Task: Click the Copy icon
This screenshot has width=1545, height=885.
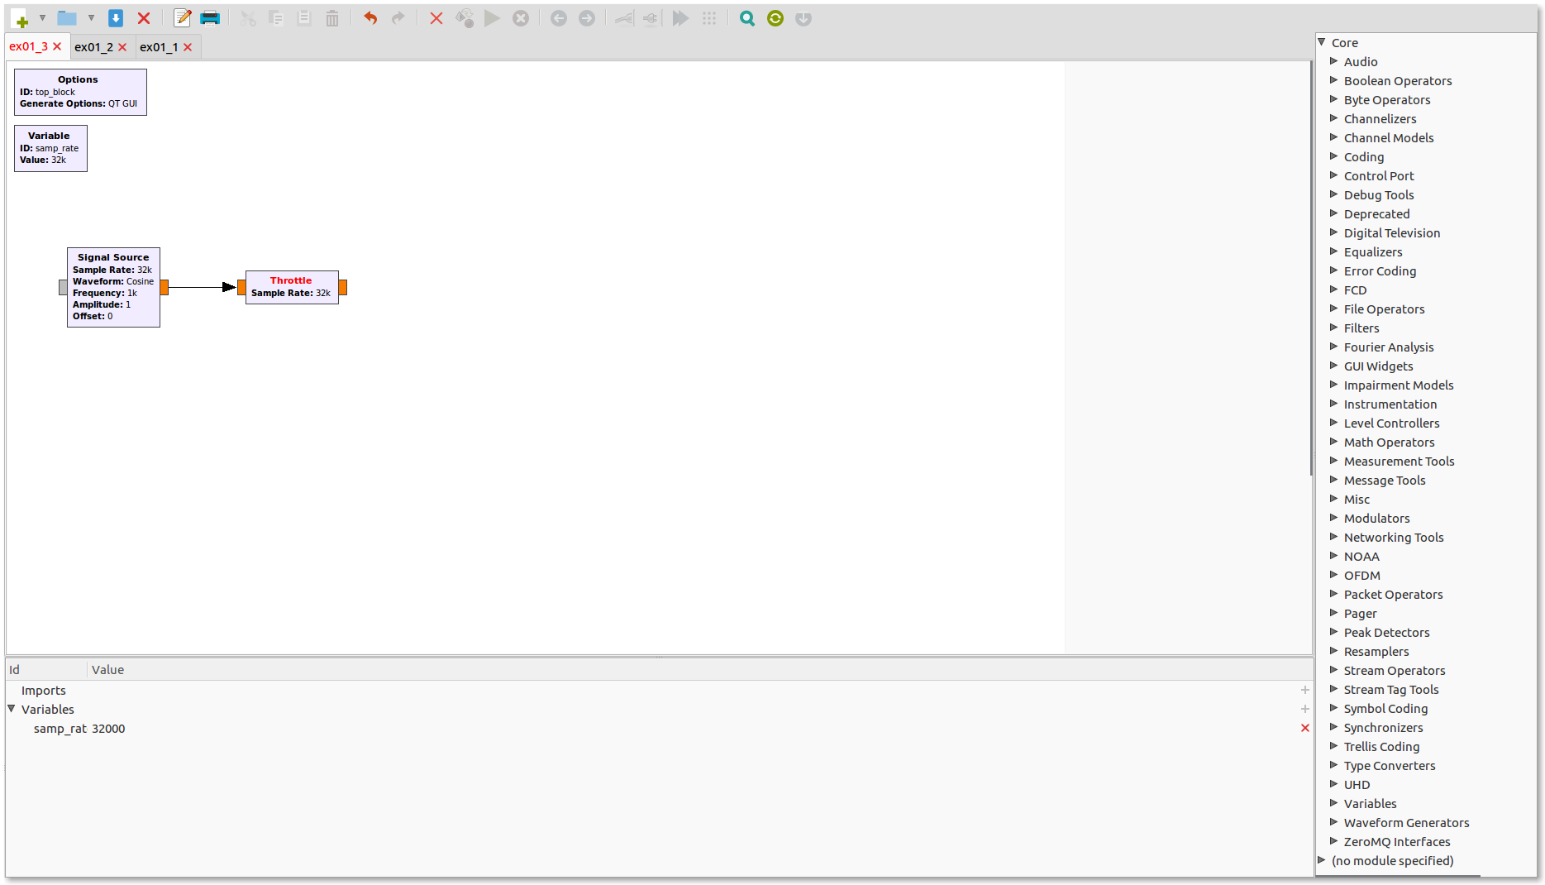Action: coord(276,18)
